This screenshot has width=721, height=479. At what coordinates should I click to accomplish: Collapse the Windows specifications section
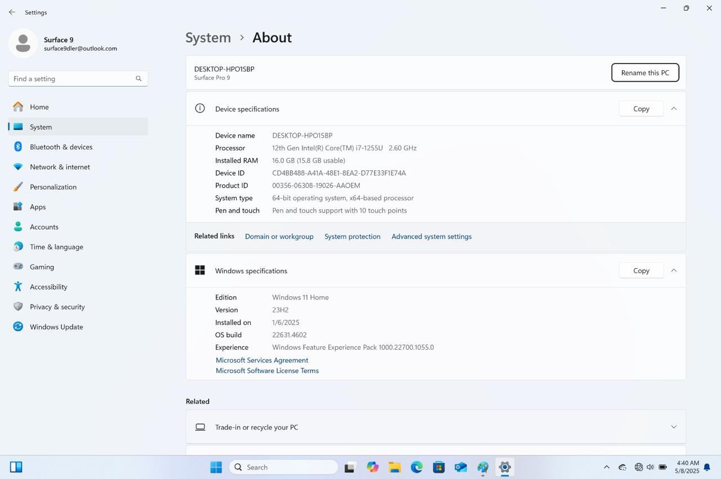[x=674, y=270]
